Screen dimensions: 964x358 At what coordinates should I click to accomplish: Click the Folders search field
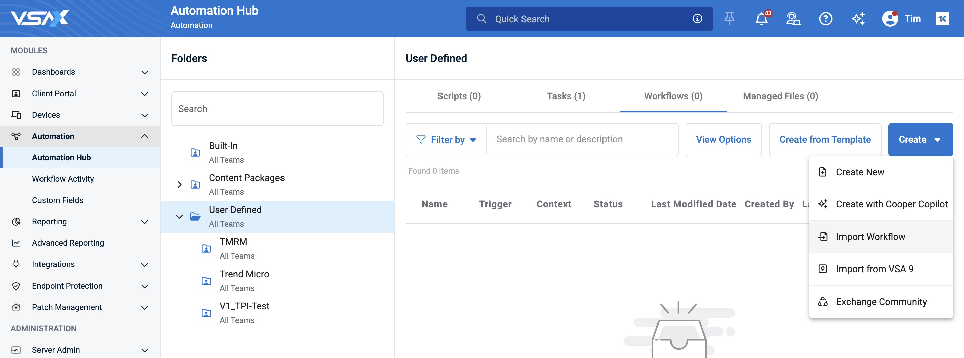[x=277, y=109]
